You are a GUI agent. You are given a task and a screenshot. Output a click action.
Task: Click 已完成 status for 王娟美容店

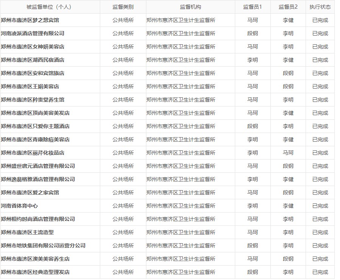tap(320, 86)
